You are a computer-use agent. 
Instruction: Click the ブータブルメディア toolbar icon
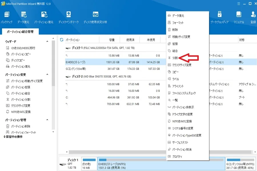point(220,17)
